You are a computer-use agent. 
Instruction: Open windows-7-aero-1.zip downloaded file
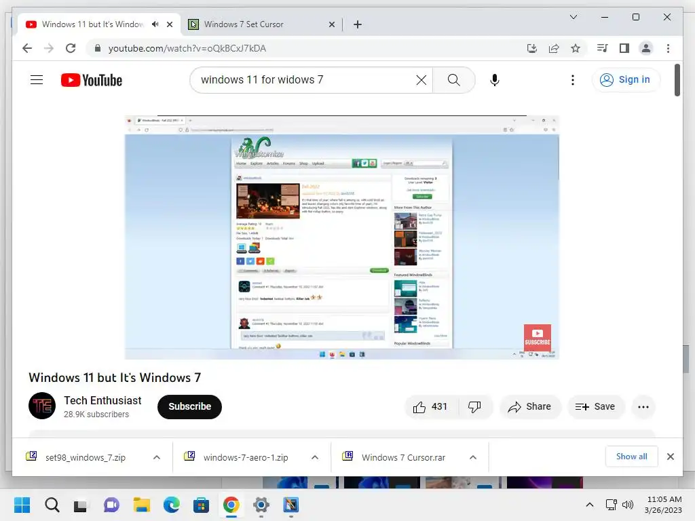point(245,457)
